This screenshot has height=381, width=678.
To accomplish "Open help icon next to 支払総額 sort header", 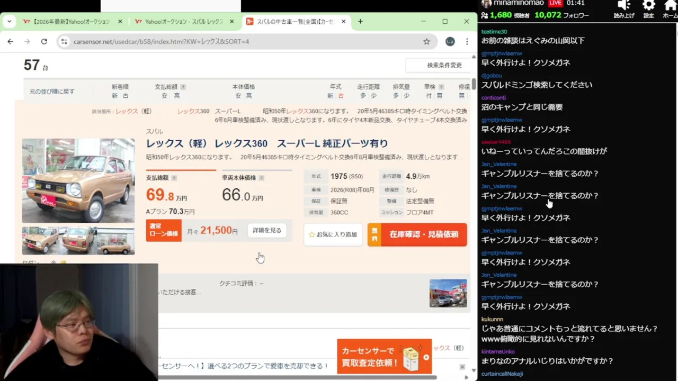I will pyautogui.click(x=183, y=87).
